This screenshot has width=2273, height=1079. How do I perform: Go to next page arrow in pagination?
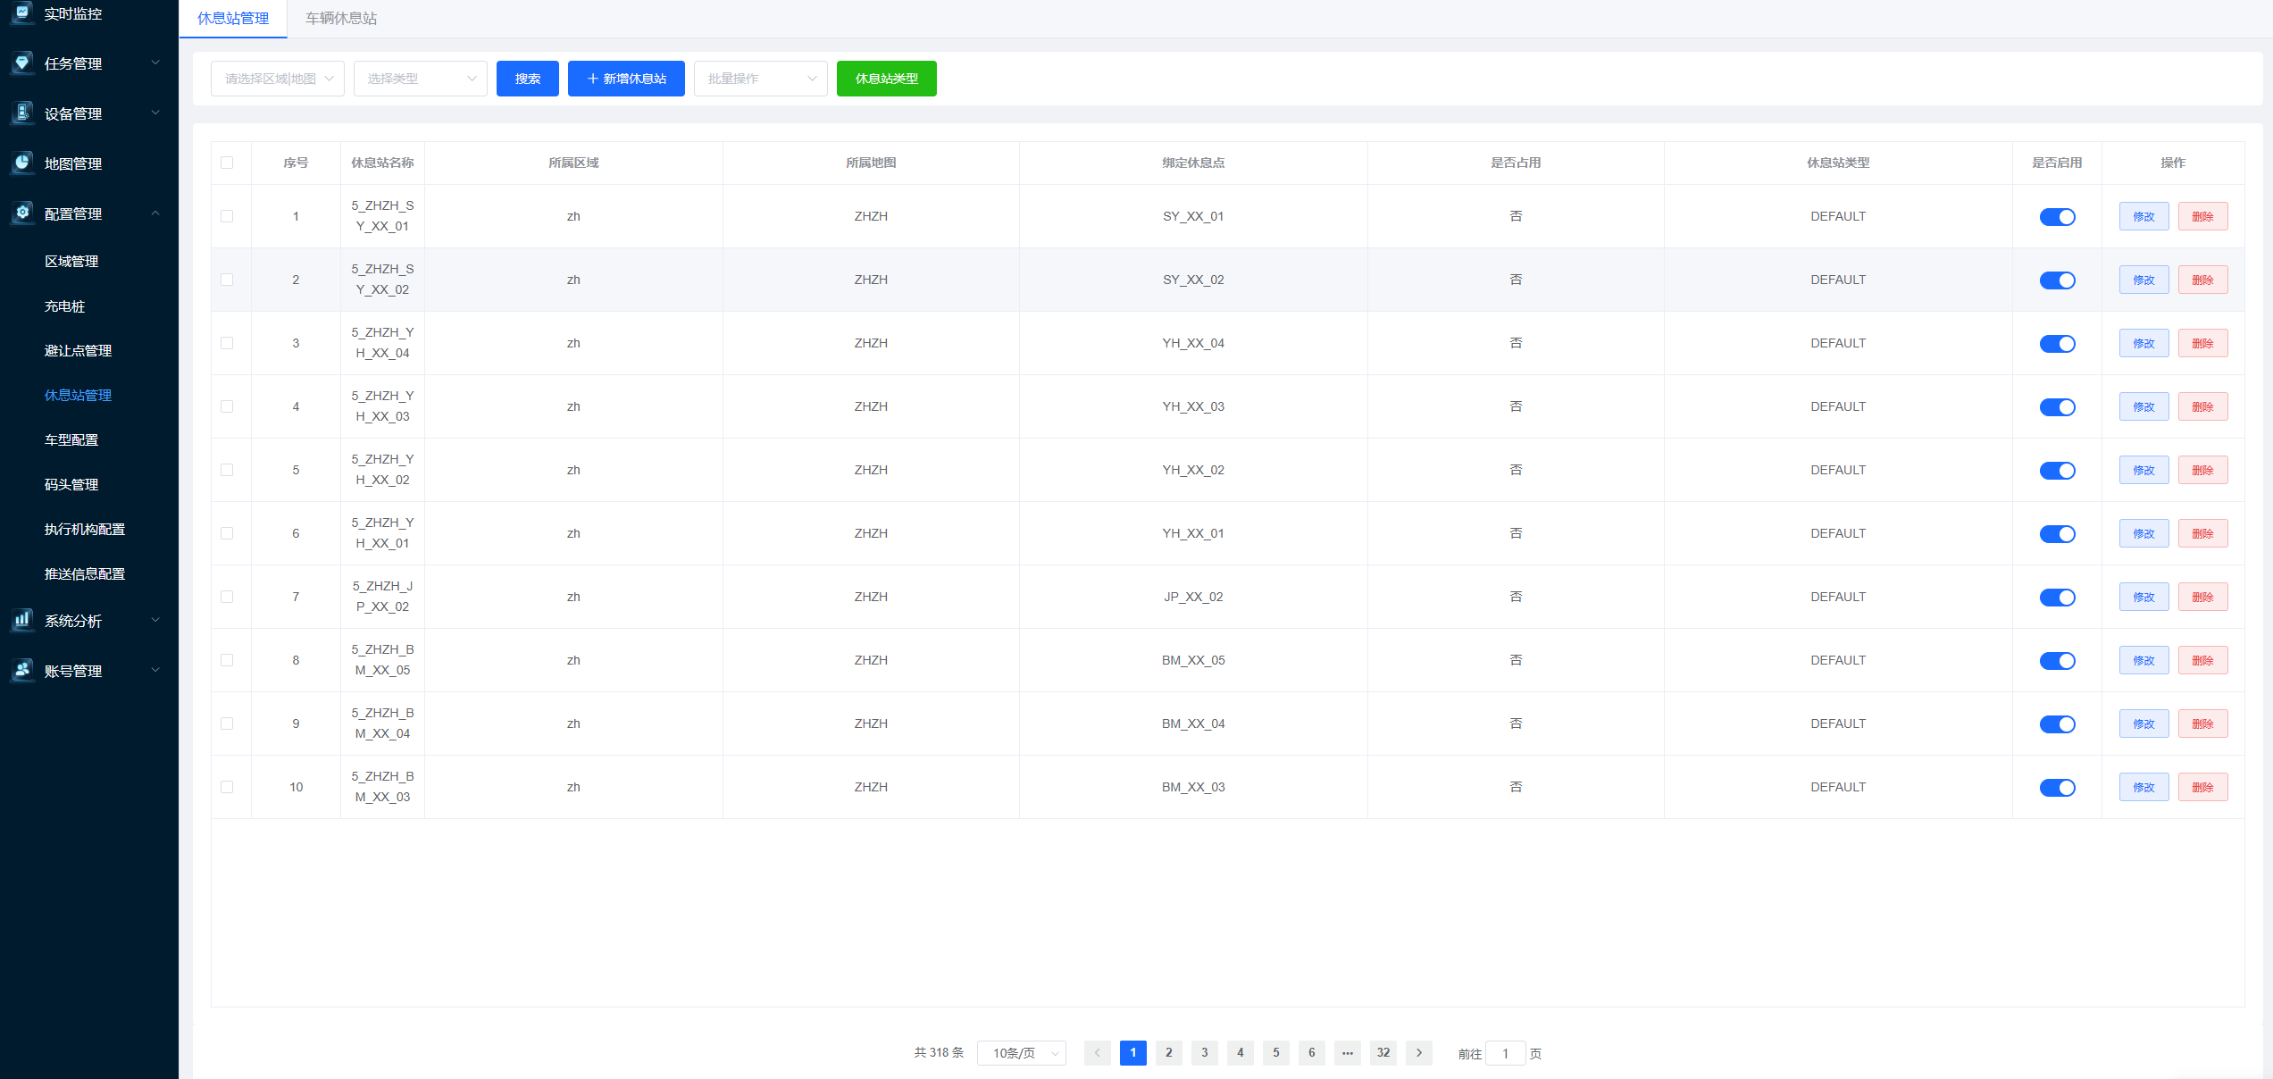[1418, 1053]
